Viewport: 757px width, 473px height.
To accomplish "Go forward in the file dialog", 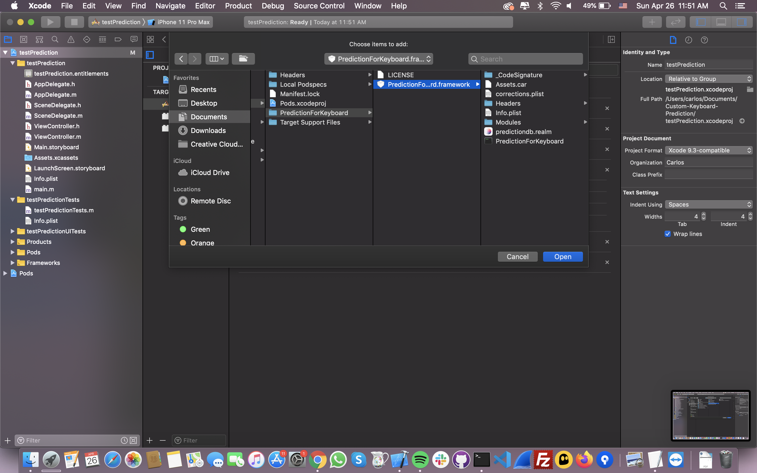I will (x=195, y=59).
